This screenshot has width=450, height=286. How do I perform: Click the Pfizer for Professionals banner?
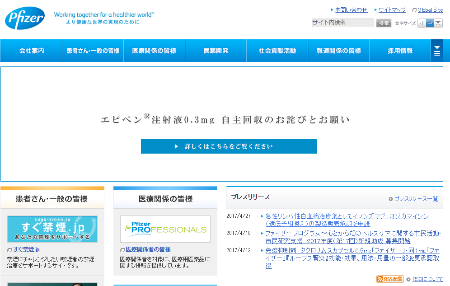[165, 229]
